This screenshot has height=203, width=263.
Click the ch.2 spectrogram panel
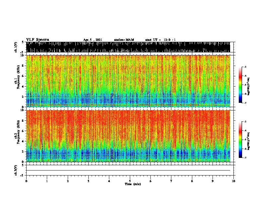pyautogui.click(x=128, y=136)
